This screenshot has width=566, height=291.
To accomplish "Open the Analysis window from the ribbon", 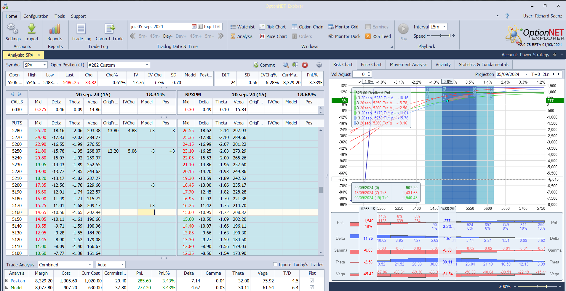I will [242, 36].
